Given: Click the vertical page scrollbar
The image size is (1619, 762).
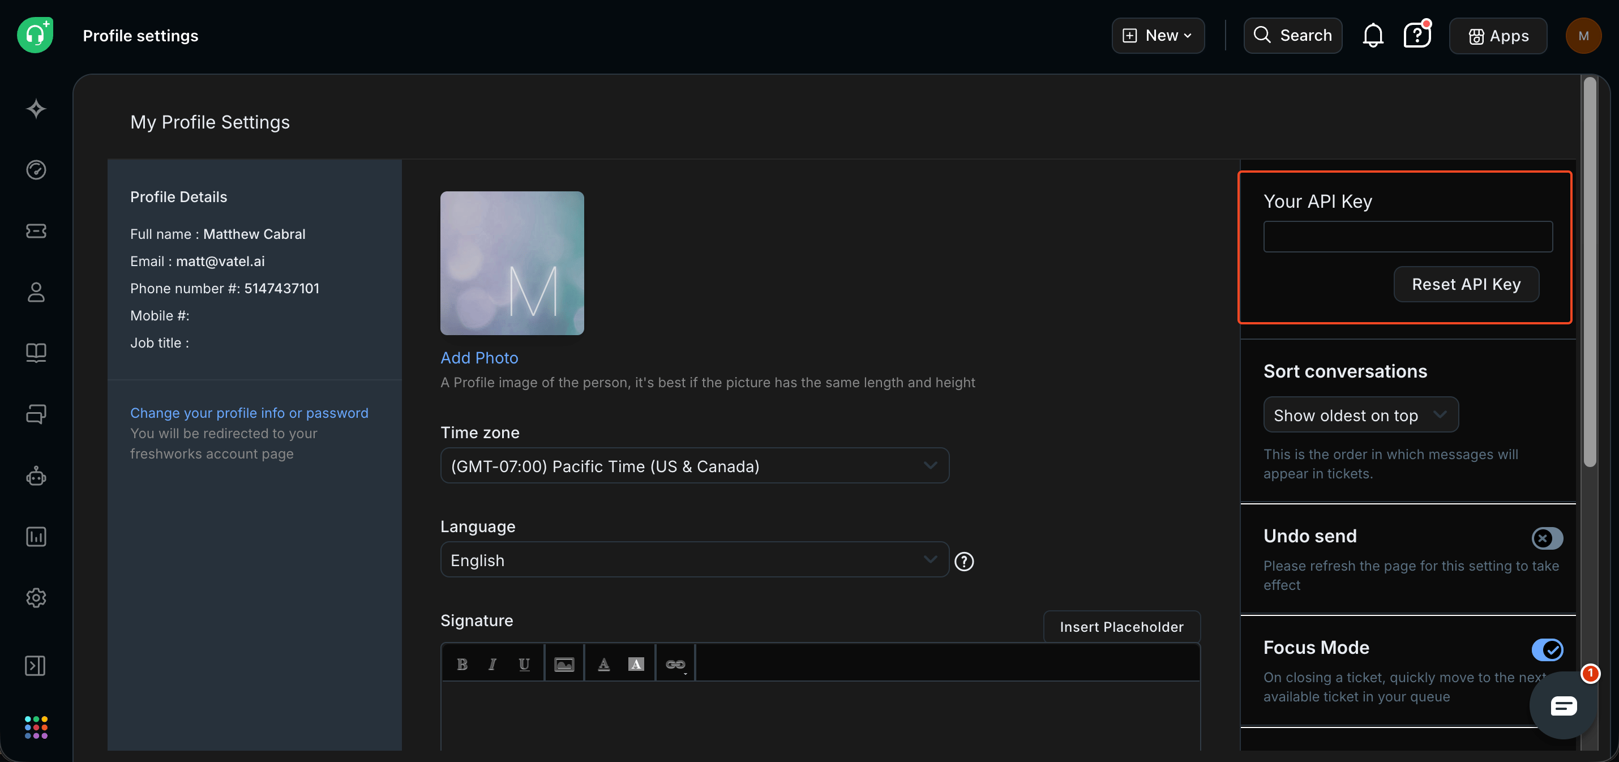Looking at the screenshot, I should pyautogui.click(x=1590, y=271).
